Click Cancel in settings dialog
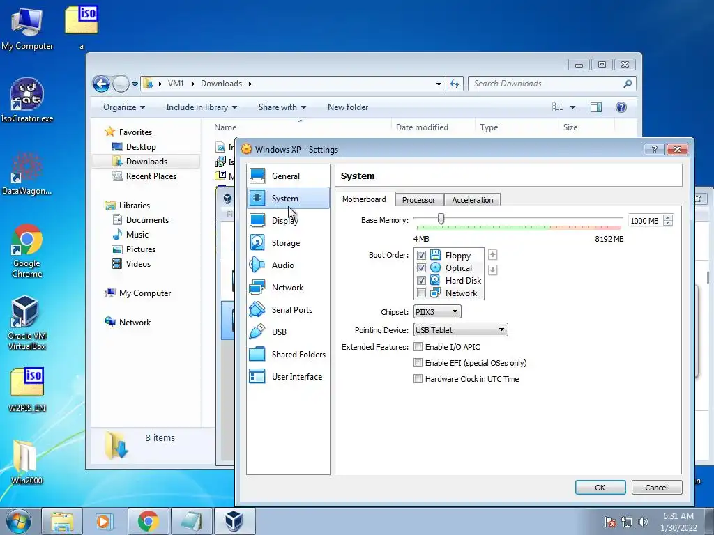Screen dimensions: 714x535 (656, 487)
